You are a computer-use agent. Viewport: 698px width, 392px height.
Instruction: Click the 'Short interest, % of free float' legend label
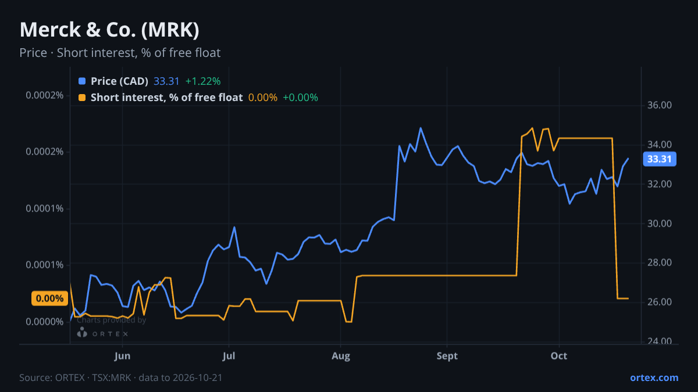(x=166, y=98)
